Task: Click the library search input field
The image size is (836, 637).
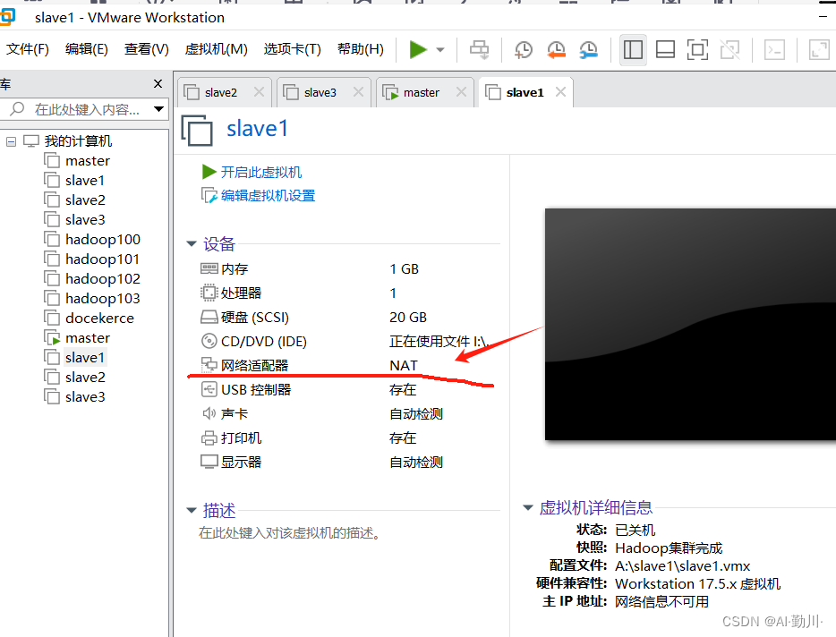Action: click(x=85, y=109)
